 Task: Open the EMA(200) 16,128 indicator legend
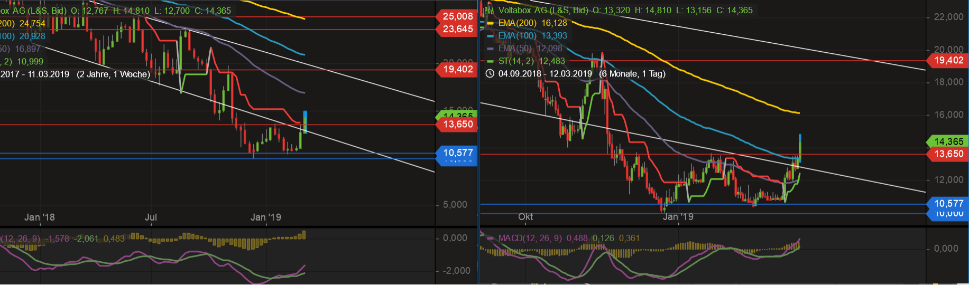[532, 23]
